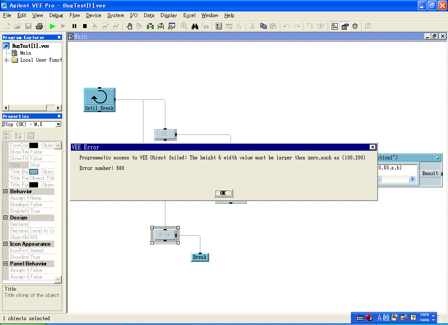Image resolution: width=448 pixels, height=325 pixels.
Task: Click the Break object on canvas
Action: pos(200,257)
